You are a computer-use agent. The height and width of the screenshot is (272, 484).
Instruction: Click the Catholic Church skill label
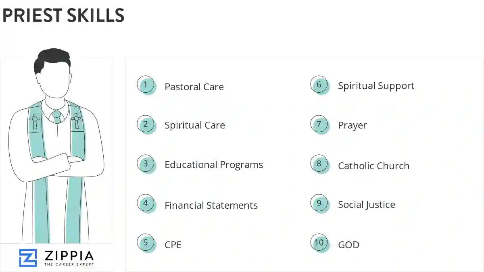tap(373, 166)
